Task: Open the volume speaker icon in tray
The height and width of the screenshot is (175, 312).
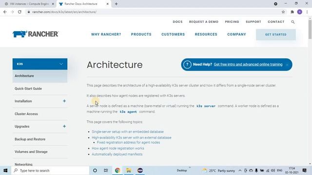Action: (x=273, y=171)
